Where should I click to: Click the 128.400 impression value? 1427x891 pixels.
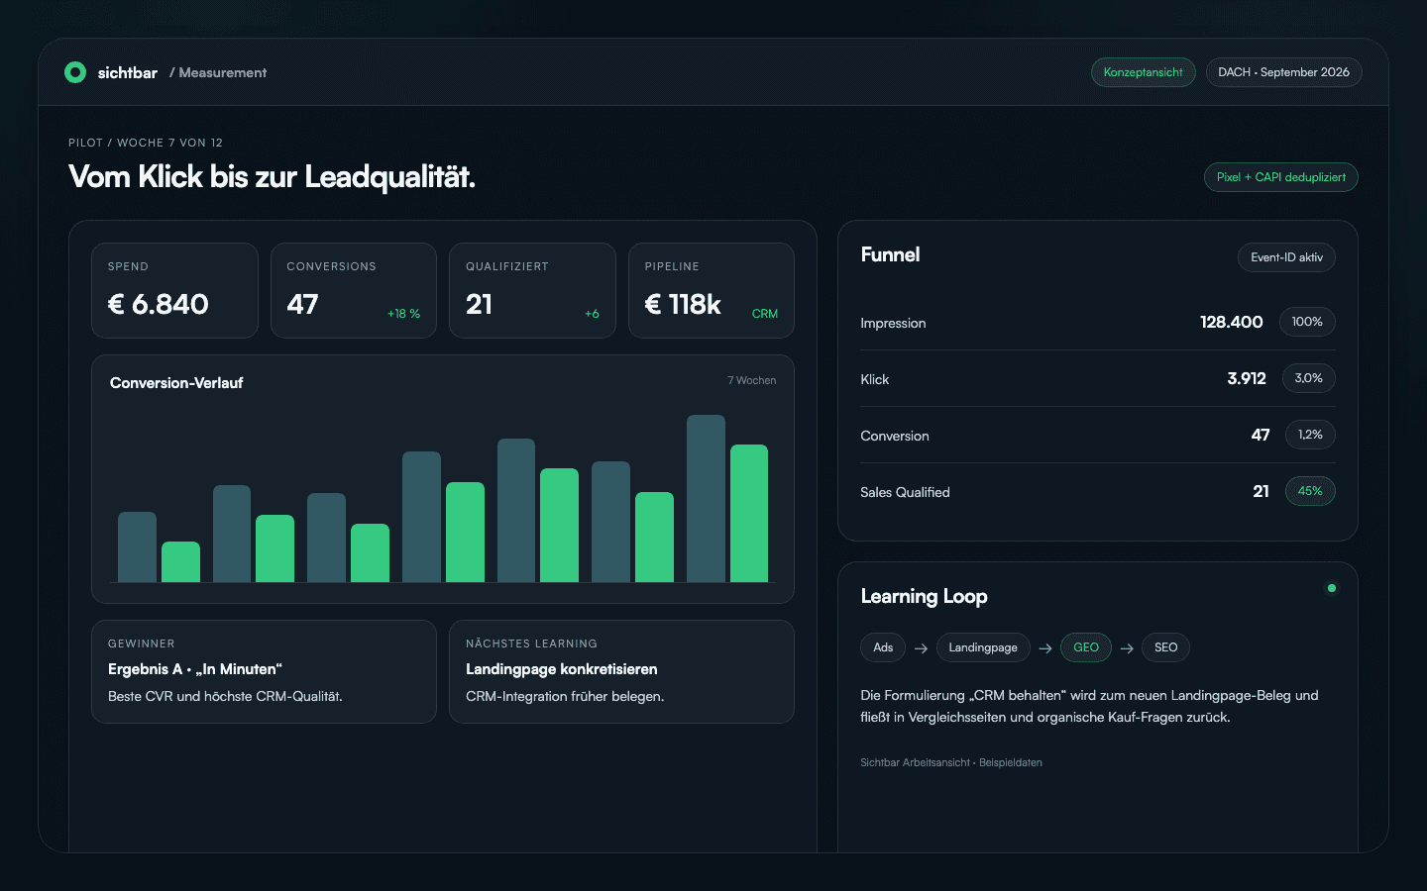tap(1231, 322)
